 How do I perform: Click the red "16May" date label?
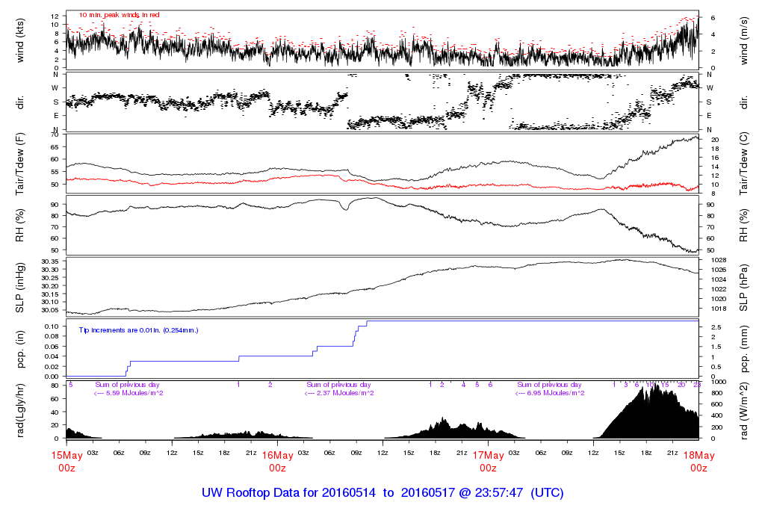click(278, 456)
